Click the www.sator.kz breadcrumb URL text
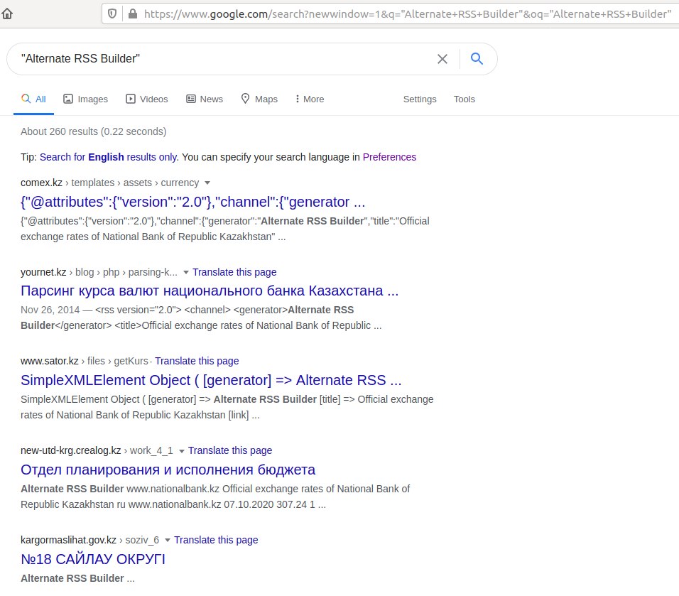The width and height of the screenshot is (679, 596). pyautogui.click(x=84, y=361)
